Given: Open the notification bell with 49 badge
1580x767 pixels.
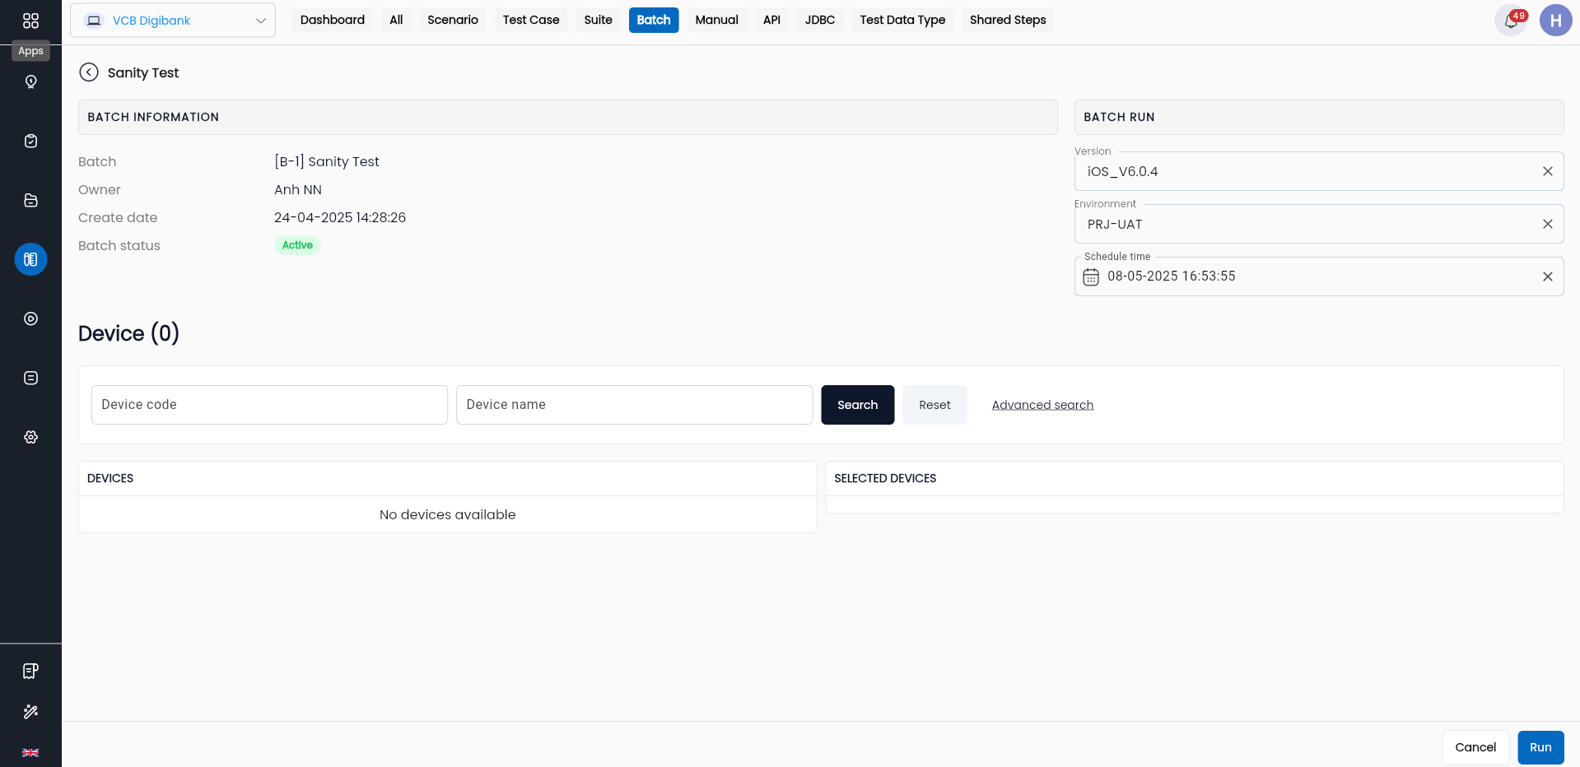Looking at the screenshot, I should click(1511, 21).
